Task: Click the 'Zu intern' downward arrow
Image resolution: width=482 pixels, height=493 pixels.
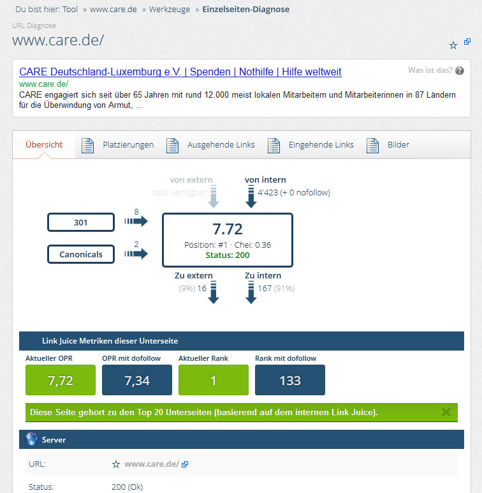Action: click(251, 292)
